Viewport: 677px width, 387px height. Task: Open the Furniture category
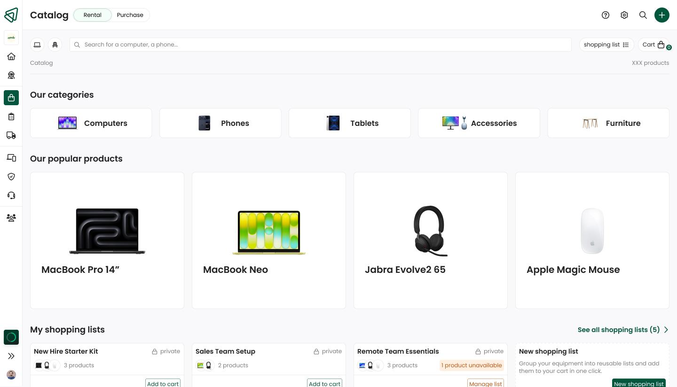click(608, 123)
